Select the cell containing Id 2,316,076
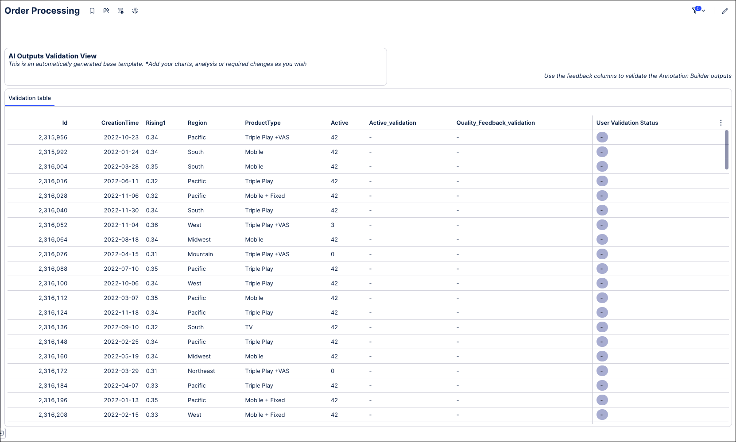Screen dimensions: 736x442 (x=53, y=254)
